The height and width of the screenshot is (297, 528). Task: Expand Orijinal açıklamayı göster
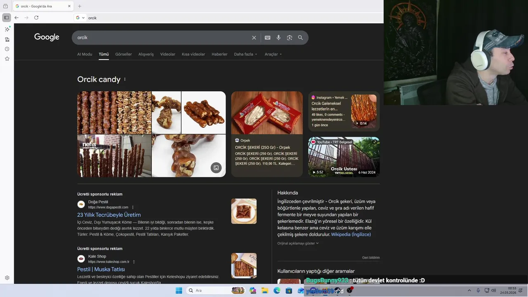point(298,243)
